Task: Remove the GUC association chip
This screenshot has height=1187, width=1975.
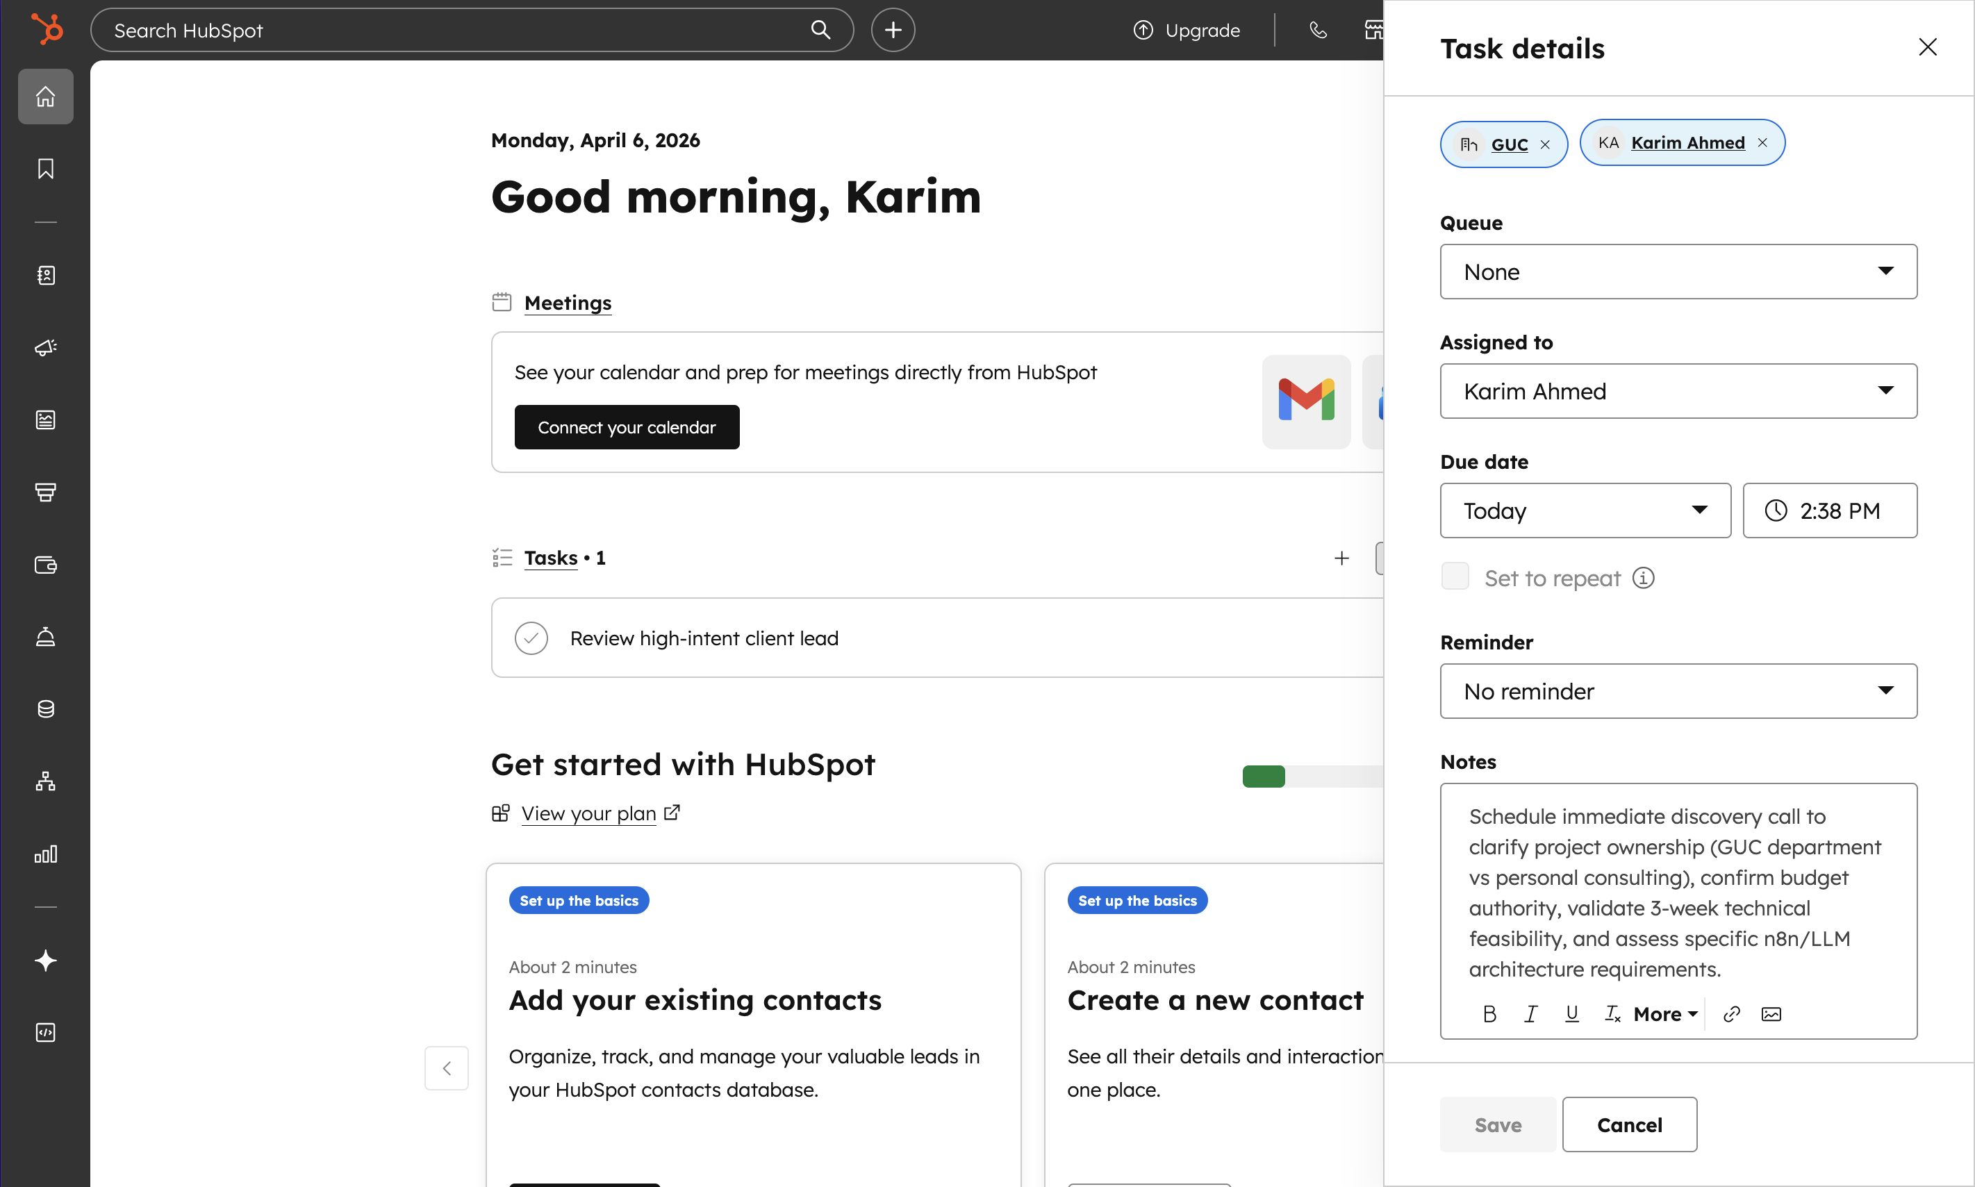Action: pos(1546,144)
